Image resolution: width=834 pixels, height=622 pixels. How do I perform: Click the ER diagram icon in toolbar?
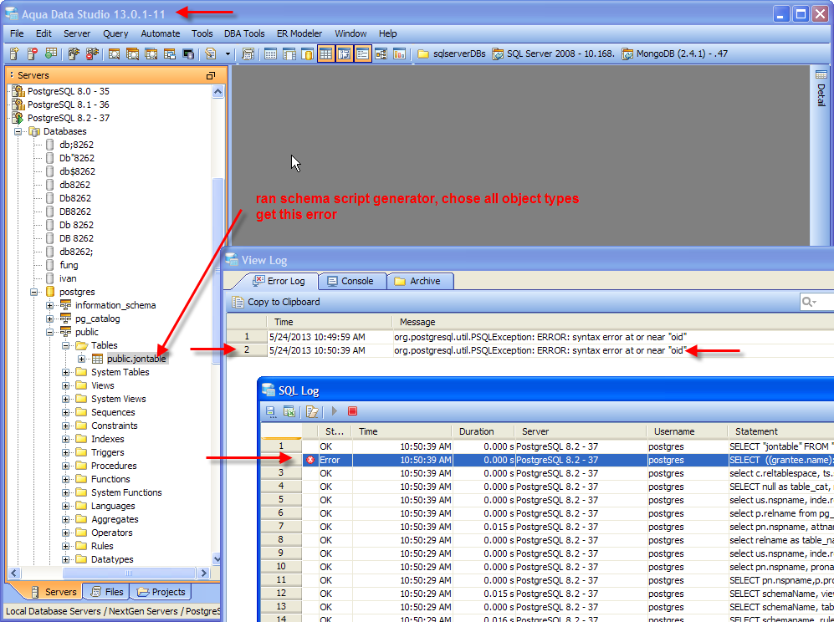point(381,54)
